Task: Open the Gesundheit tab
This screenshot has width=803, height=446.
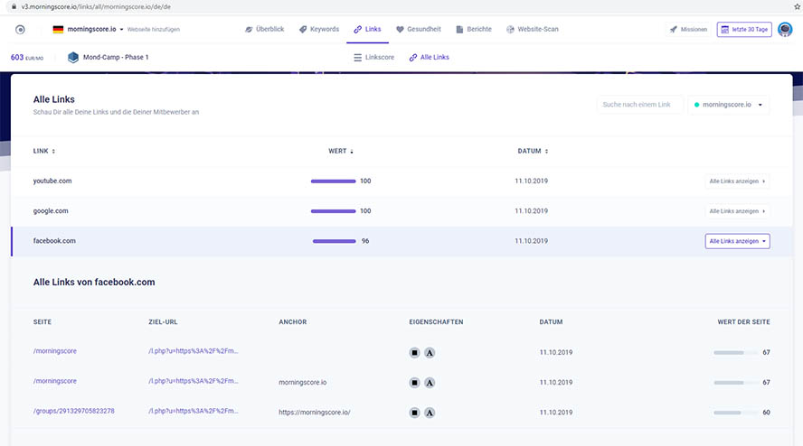Action: pyautogui.click(x=419, y=29)
